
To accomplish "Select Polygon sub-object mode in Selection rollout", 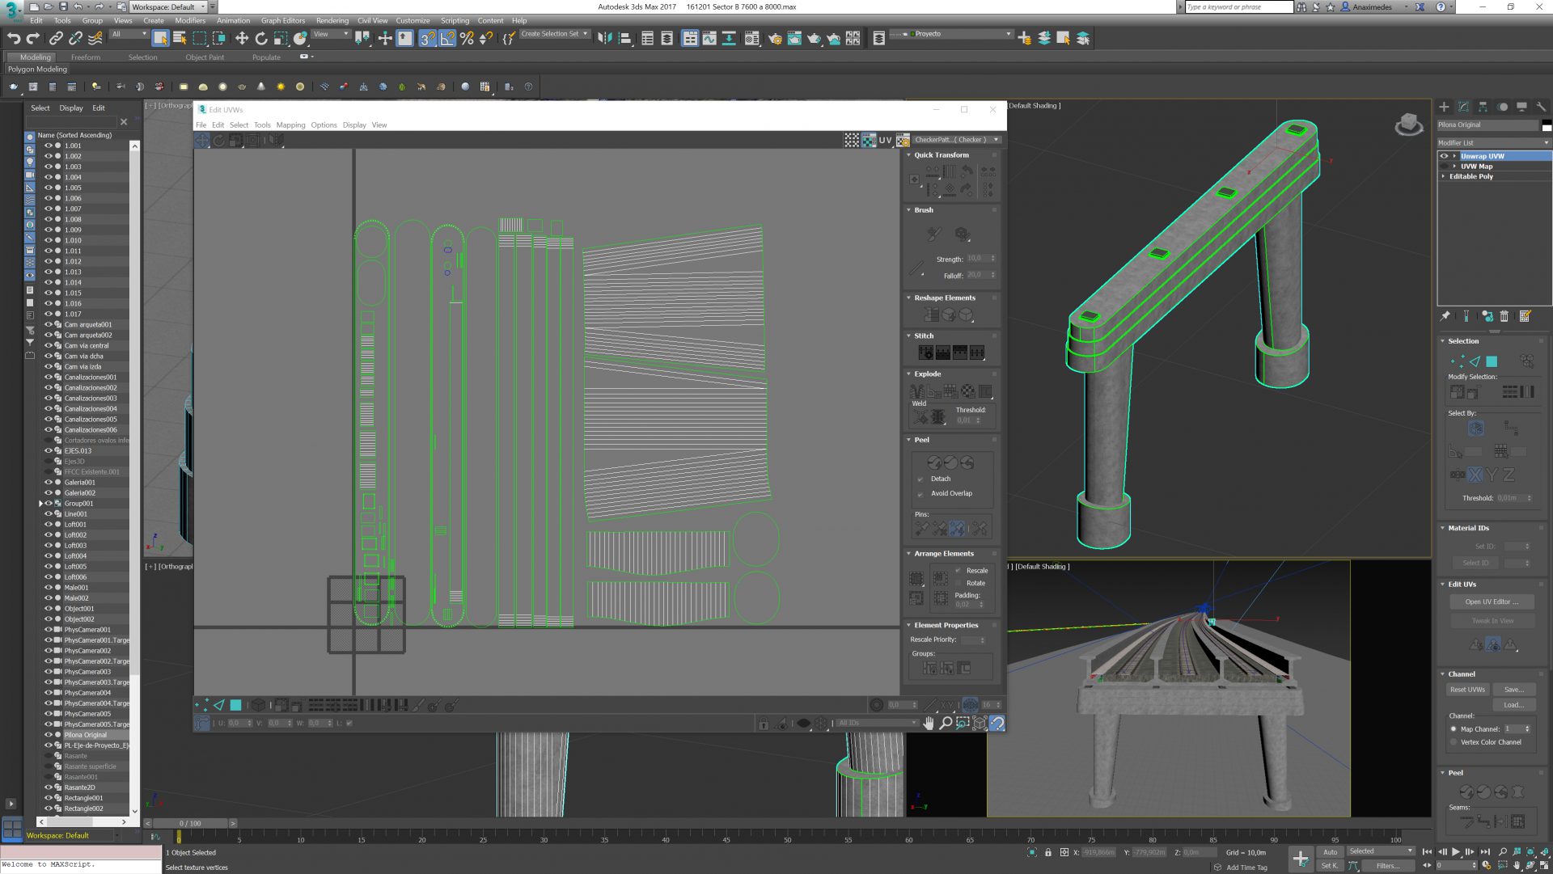I will coord(1492,361).
